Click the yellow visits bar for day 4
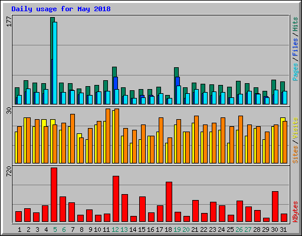 (x=42, y=141)
